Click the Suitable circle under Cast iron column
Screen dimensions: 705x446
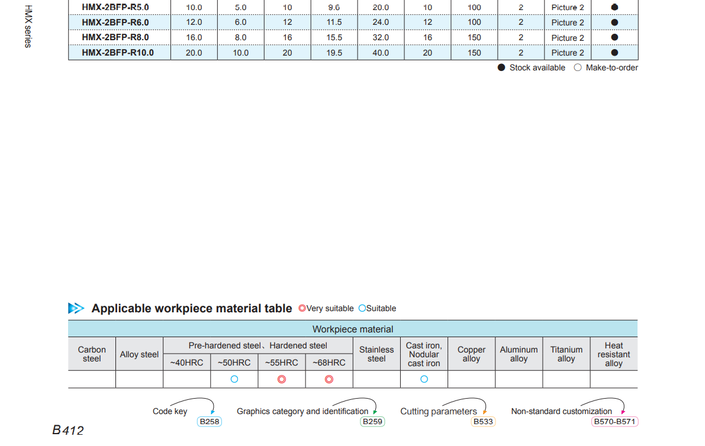pos(424,379)
